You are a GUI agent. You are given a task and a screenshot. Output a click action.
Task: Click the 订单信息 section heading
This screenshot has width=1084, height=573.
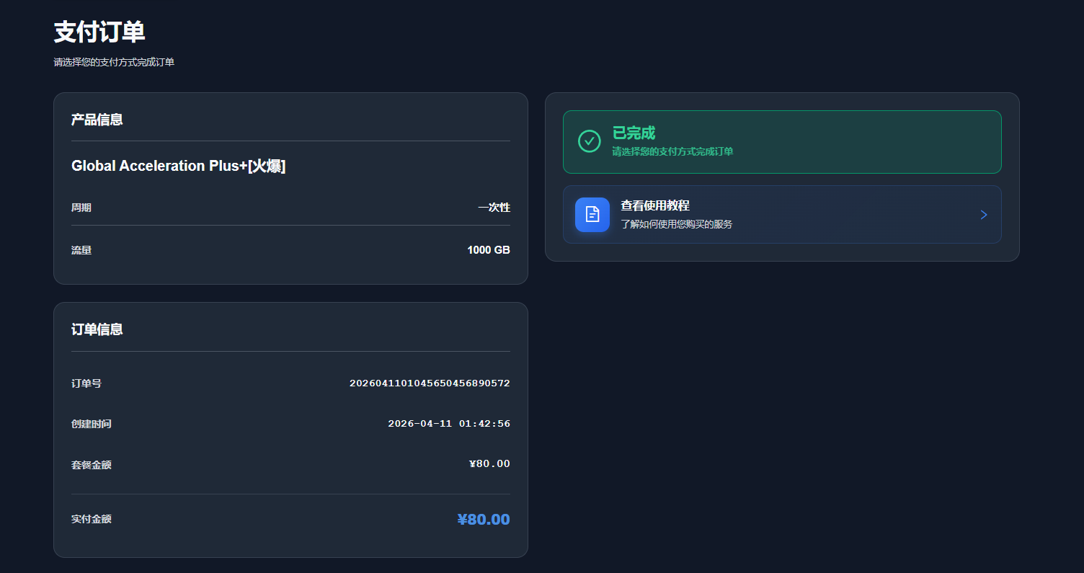[97, 329]
